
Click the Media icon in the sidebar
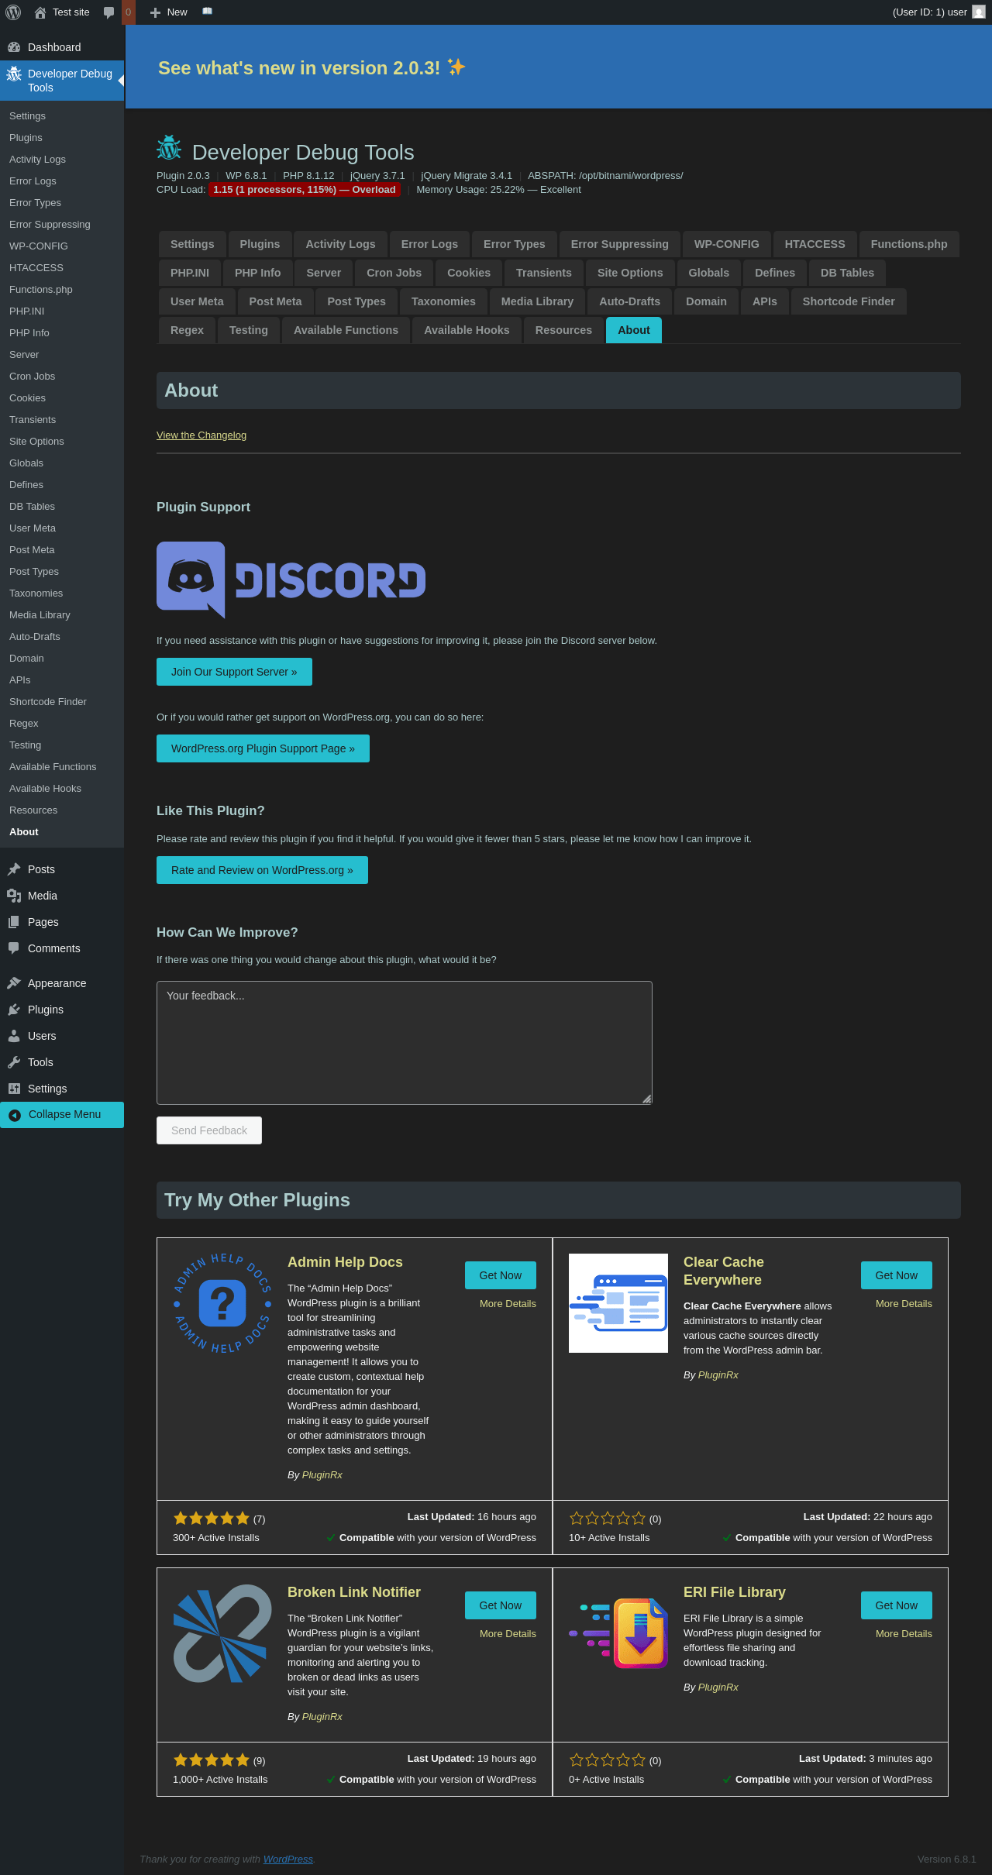pyautogui.click(x=14, y=896)
